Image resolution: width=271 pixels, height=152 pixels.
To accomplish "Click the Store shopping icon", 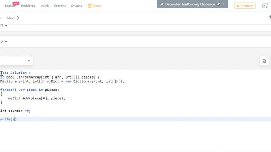I will click(x=90, y=6).
